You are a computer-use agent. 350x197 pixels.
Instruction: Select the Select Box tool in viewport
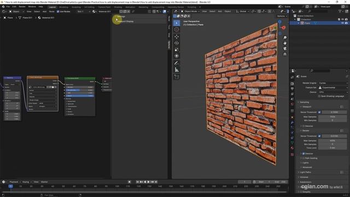[x=177, y=23]
